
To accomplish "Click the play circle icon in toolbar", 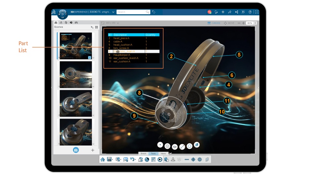I will coord(160,159).
